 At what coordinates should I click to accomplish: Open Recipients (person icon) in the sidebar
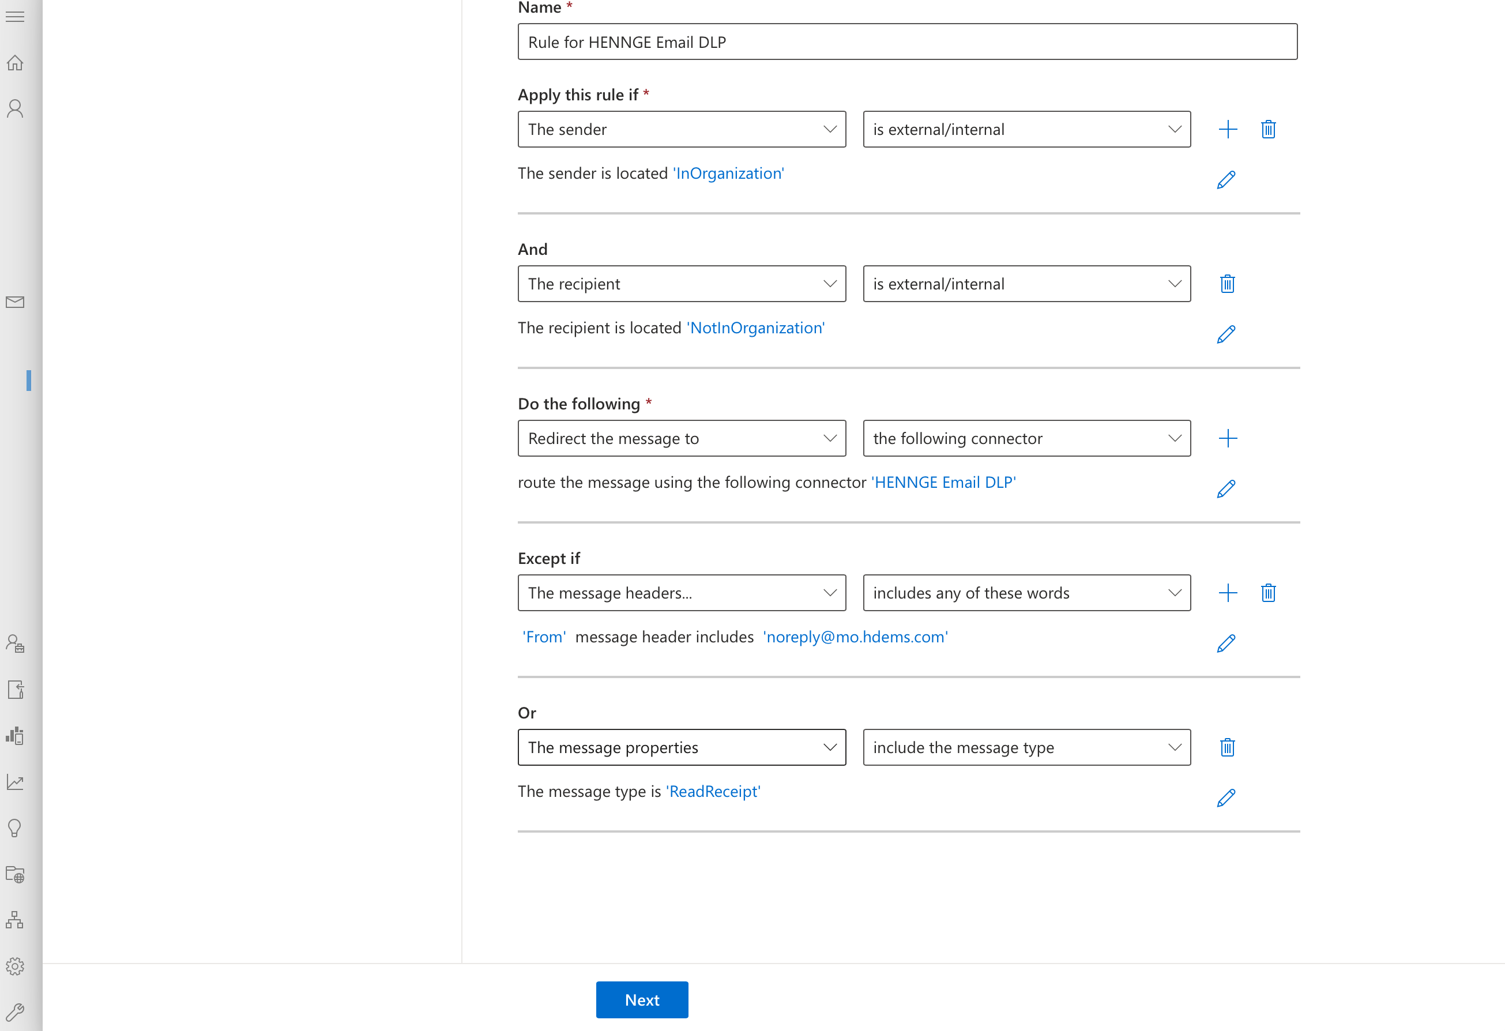pyautogui.click(x=15, y=108)
